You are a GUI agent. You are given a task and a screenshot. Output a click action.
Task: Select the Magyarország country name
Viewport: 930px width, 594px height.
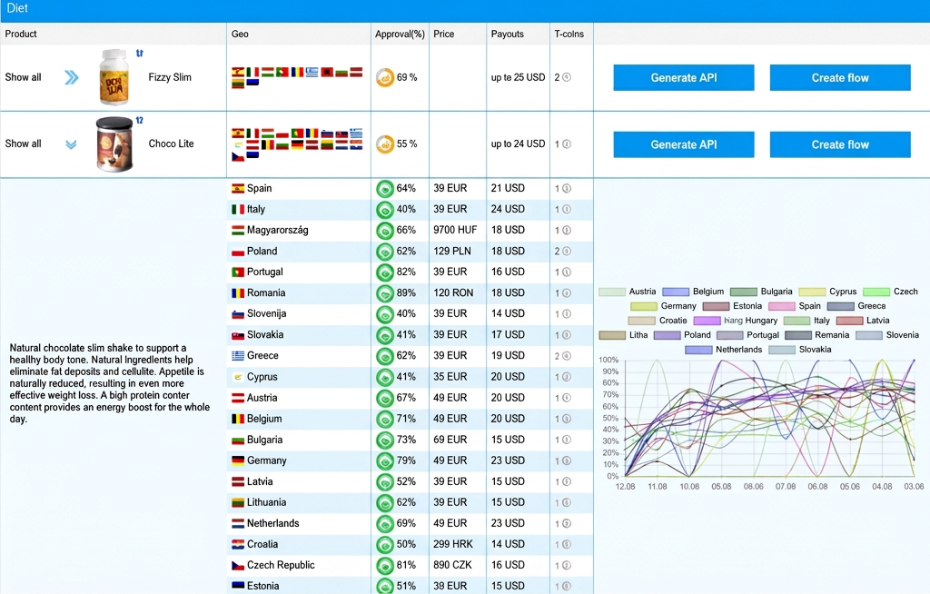coord(278,230)
